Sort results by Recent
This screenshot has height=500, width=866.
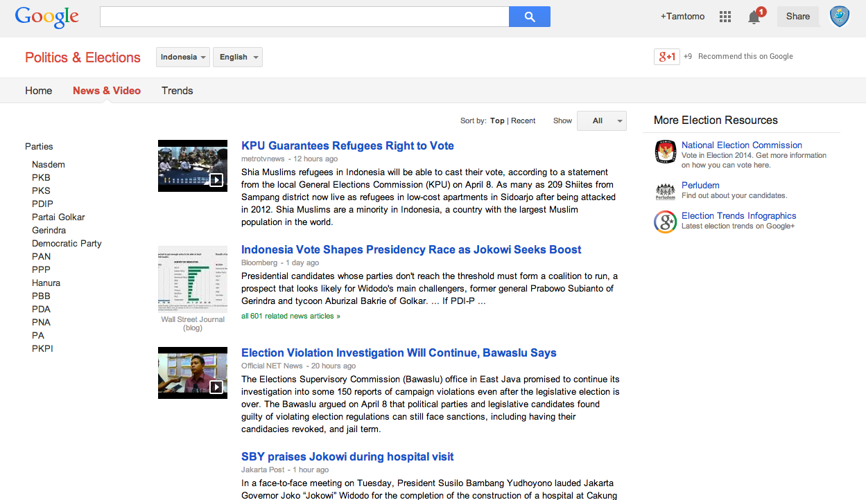[523, 120]
